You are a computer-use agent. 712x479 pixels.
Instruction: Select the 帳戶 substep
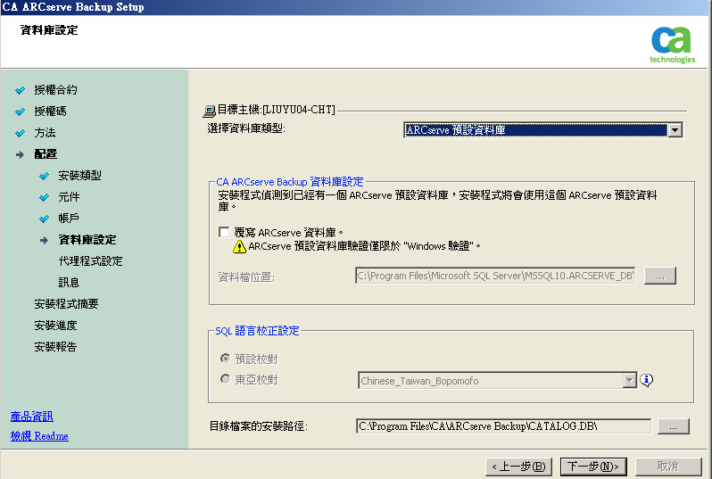coord(69,219)
